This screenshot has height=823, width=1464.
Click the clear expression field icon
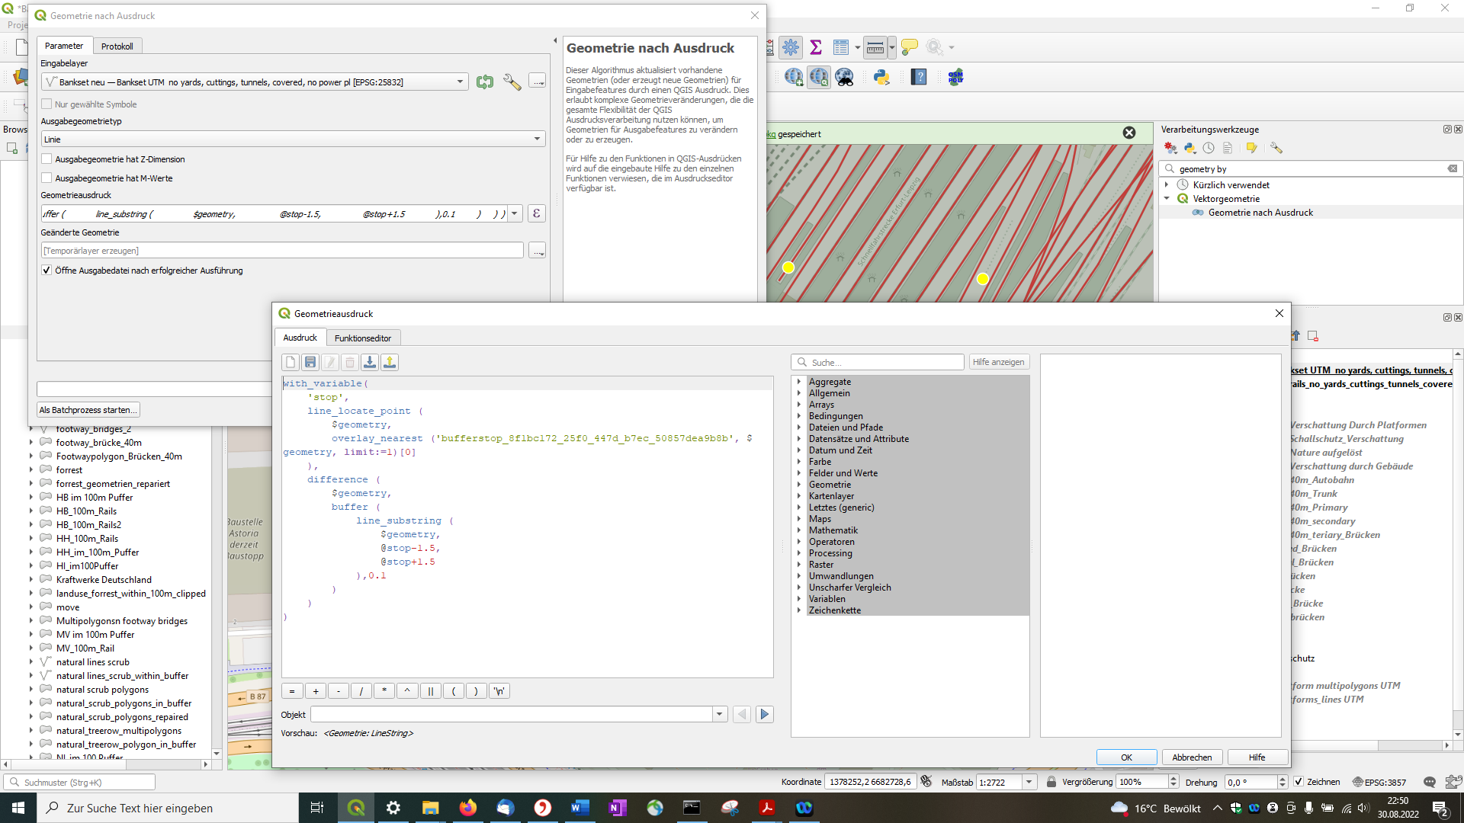pos(291,362)
